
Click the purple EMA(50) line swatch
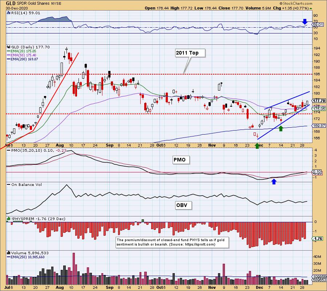[x=9, y=55]
